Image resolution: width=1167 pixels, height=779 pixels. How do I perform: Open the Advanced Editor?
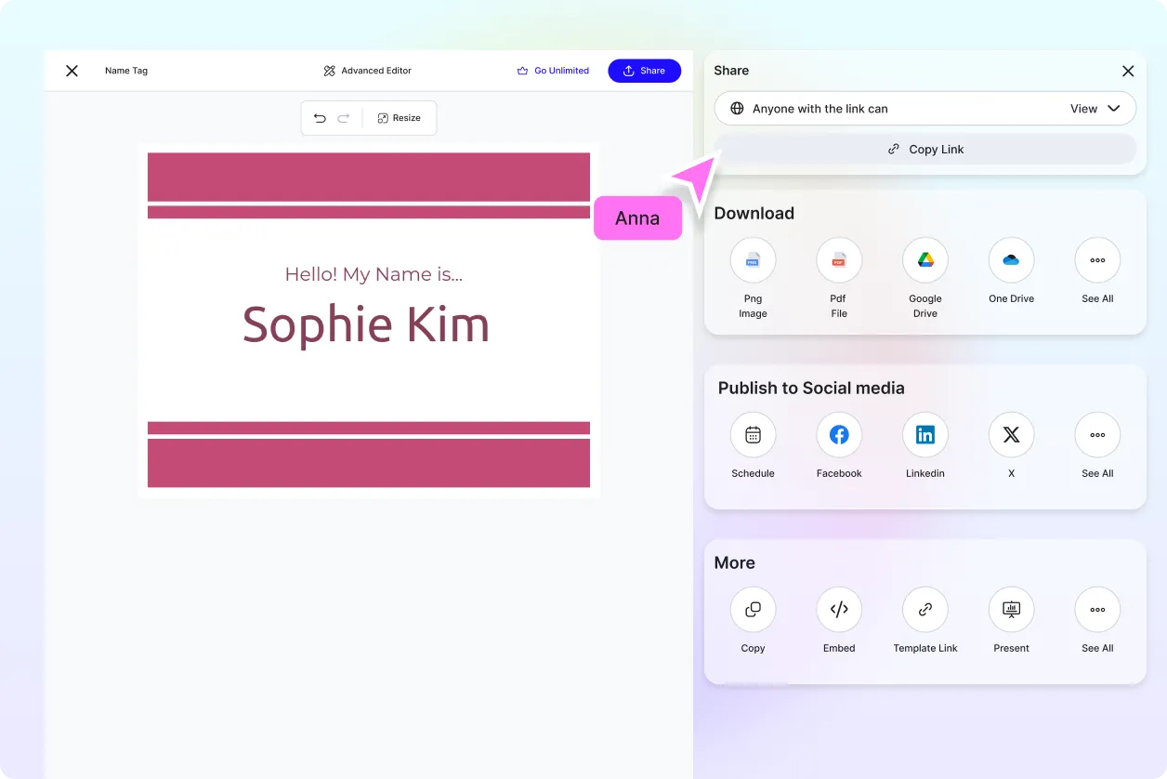pyautogui.click(x=367, y=71)
